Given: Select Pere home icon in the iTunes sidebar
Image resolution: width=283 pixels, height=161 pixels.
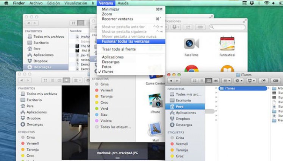Looking at the screenshot, I should point(172,107).
